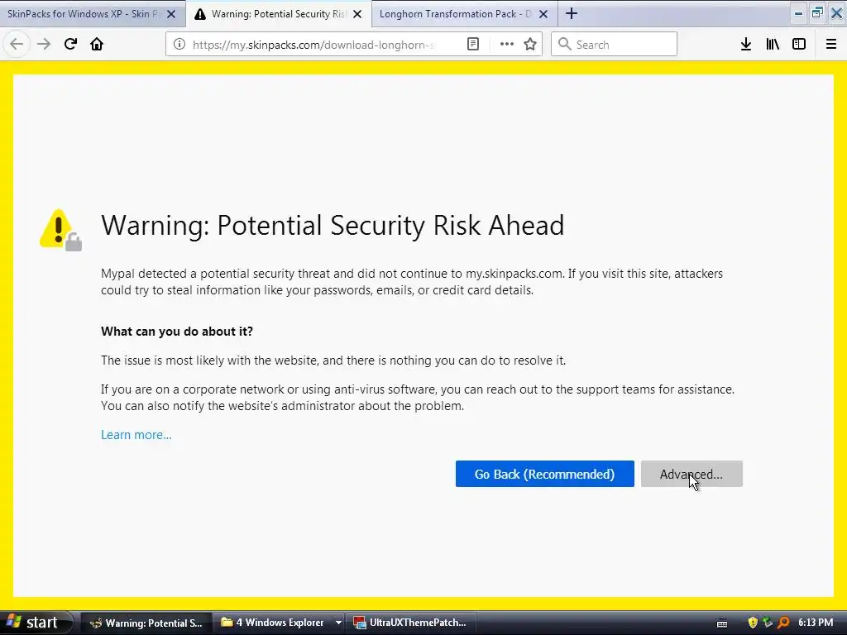Expand Windows Explorer group dropdown arrow

pyautogui.click(x=338, y=623)
